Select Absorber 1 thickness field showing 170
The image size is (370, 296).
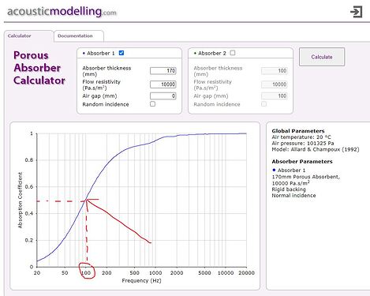[x=163, y=71]
